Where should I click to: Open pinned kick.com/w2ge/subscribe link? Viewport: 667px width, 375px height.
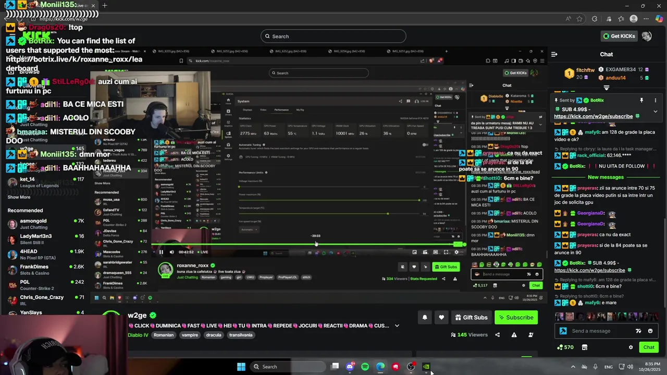pos(594,116)
